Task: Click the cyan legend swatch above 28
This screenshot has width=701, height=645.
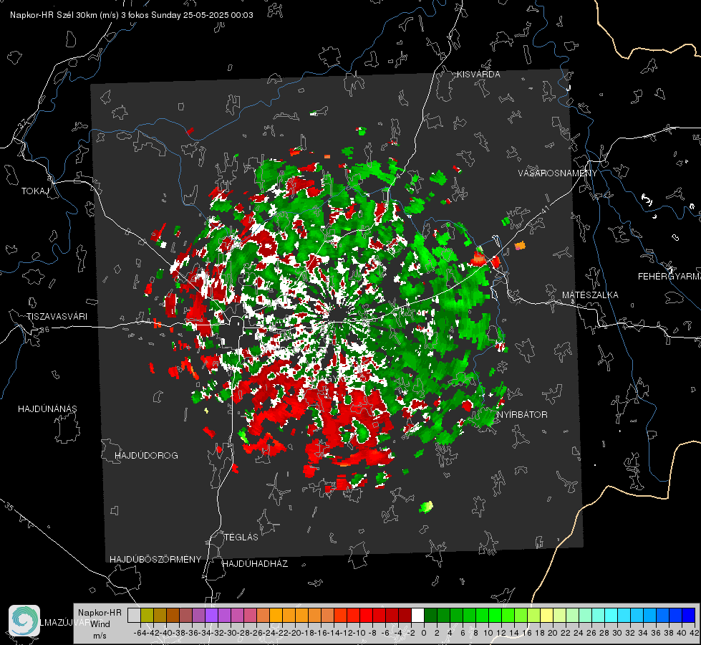Action: (611, 615)
